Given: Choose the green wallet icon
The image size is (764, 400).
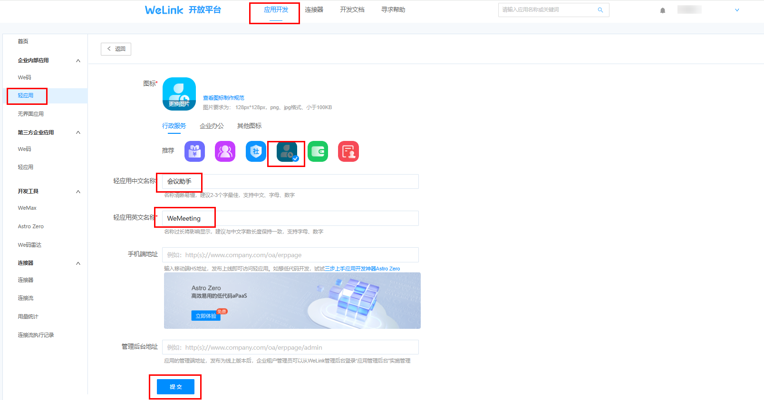Looking at the screenshot, I should [x=318, y=151].
